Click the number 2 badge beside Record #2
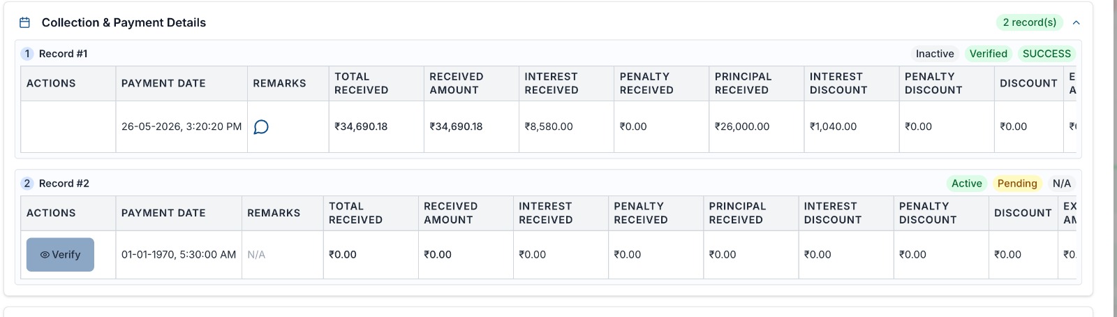Screen dimensions: 1117x317 (x=27, y=184)
